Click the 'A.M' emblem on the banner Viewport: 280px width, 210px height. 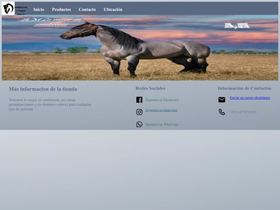(237, 26)
